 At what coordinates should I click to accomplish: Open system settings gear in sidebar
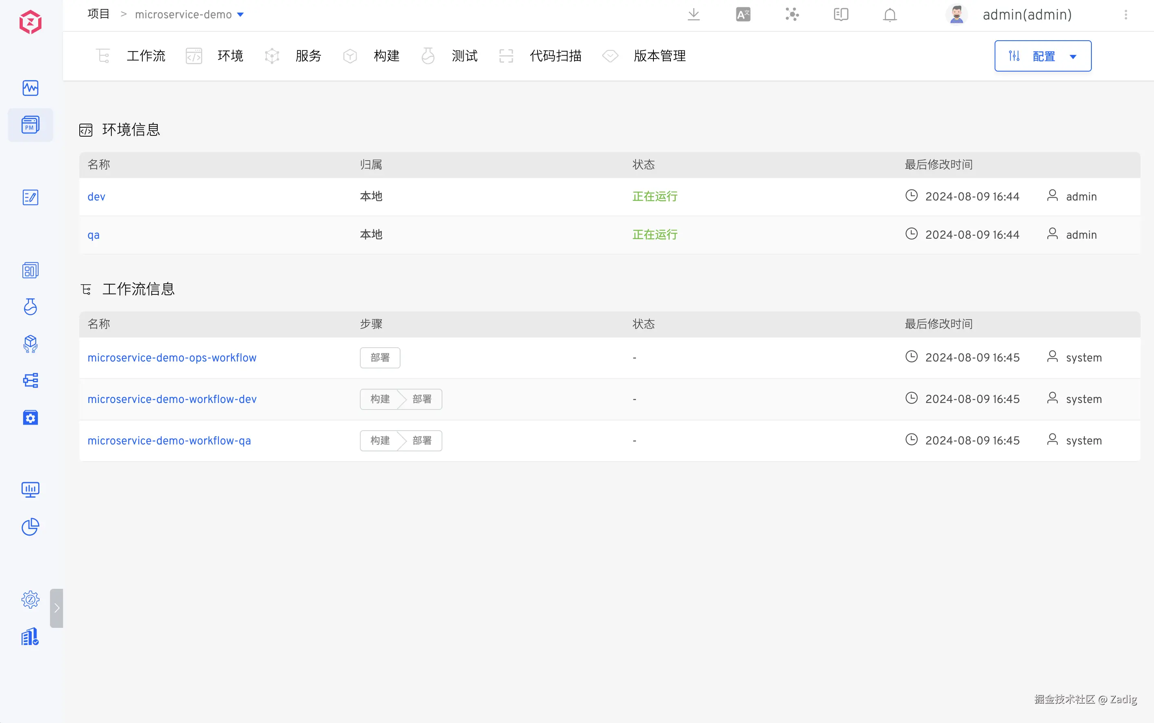click(x=30, y=599)
